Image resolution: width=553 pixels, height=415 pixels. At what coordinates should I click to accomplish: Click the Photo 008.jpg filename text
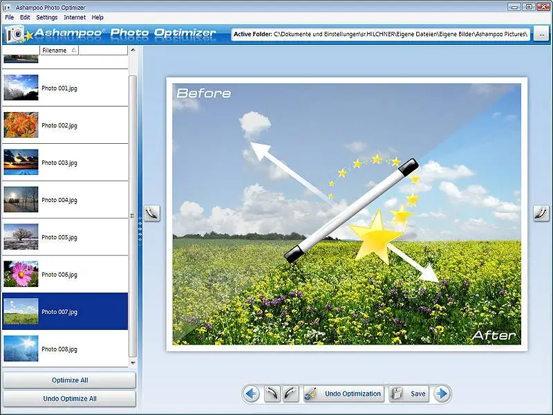click(x=59, y=349)
